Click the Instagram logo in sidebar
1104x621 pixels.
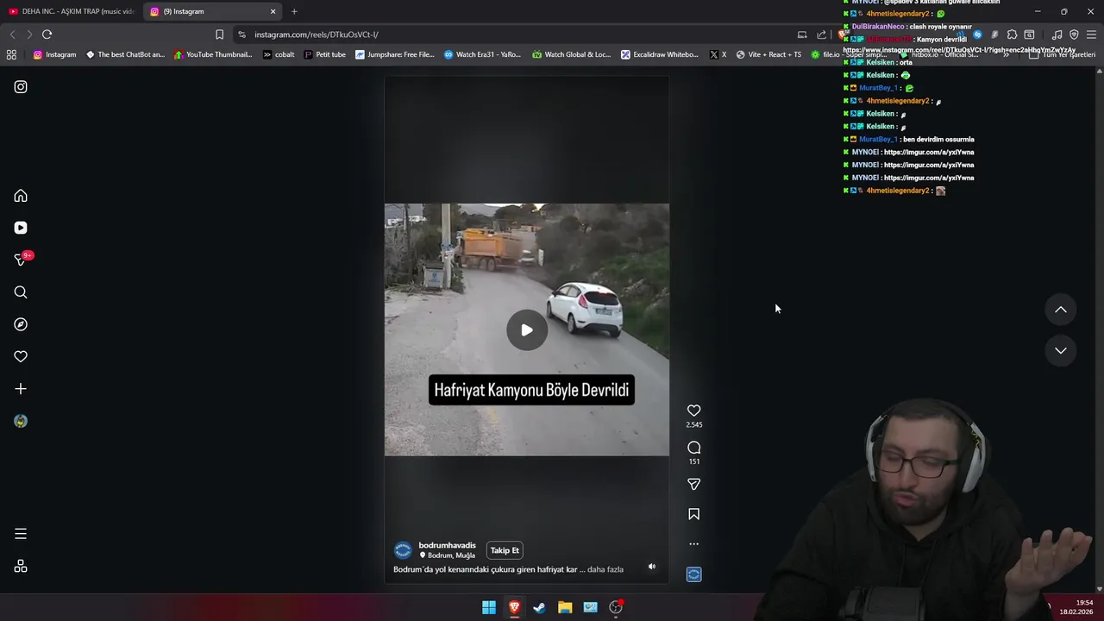[21, 87]
